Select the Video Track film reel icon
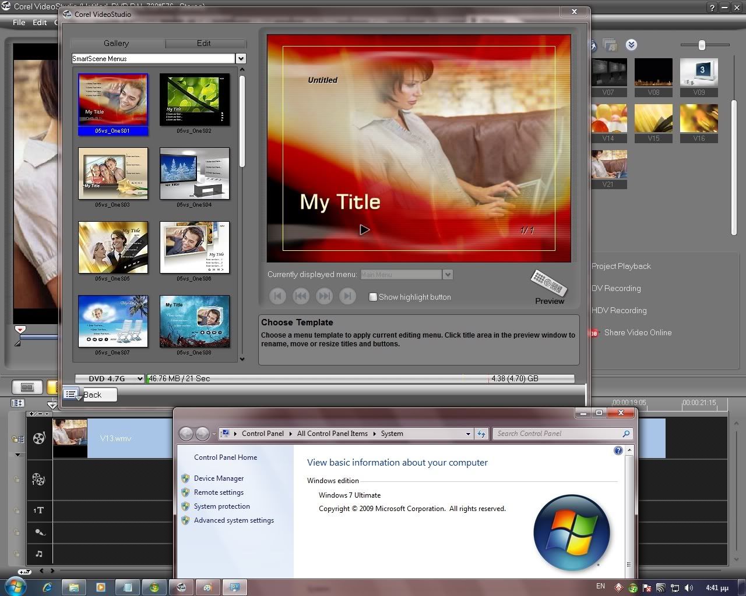Viewport: 746px width, 596px height. [x=39, y=438]
